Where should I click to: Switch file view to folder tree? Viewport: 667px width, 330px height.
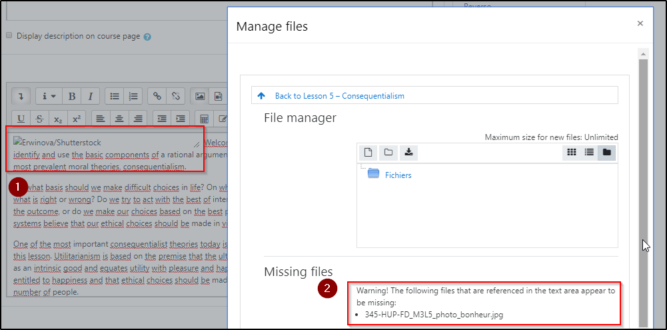[x=606, y=153]
